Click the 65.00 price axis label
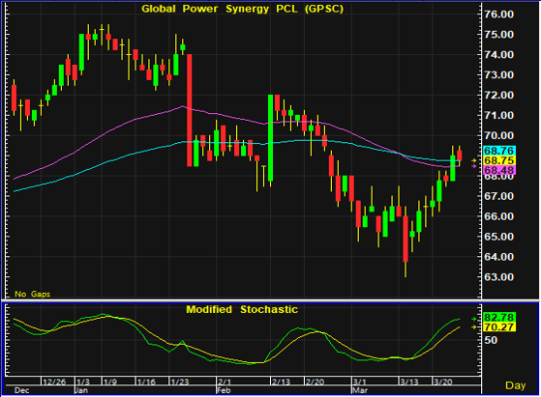The height and width of the screenshot is (397, 541). click(499, 237)
